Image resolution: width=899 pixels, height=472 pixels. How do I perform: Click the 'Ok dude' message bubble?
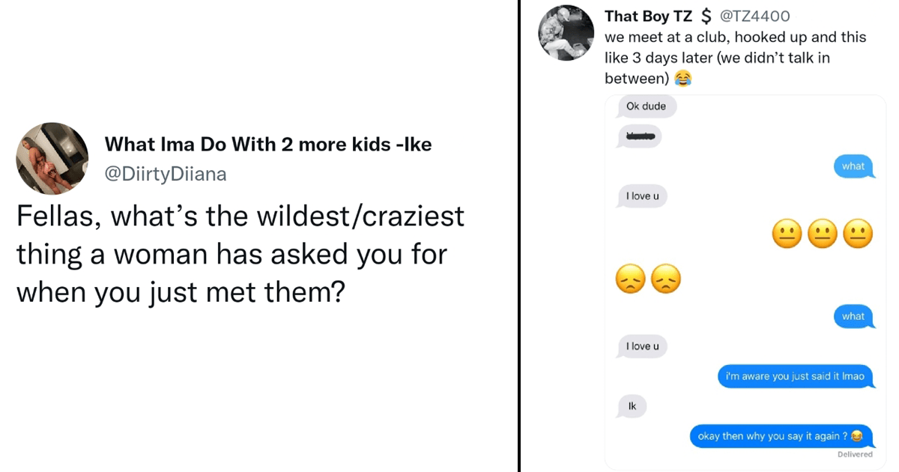tap(647, 106)
